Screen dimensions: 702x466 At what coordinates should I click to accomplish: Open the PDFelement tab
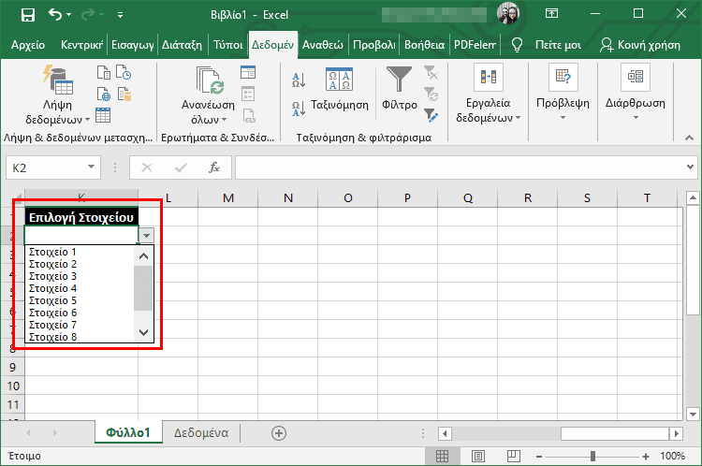point(475,45)
